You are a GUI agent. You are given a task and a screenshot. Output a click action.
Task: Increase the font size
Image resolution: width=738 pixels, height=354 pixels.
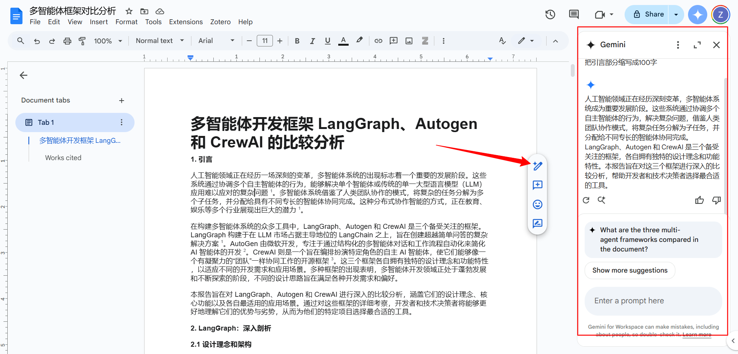click(x=280, y=41)
